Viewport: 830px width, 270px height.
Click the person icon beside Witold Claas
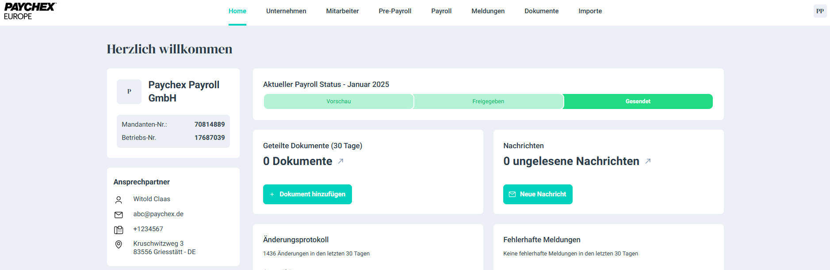click(x=119, y=200)
